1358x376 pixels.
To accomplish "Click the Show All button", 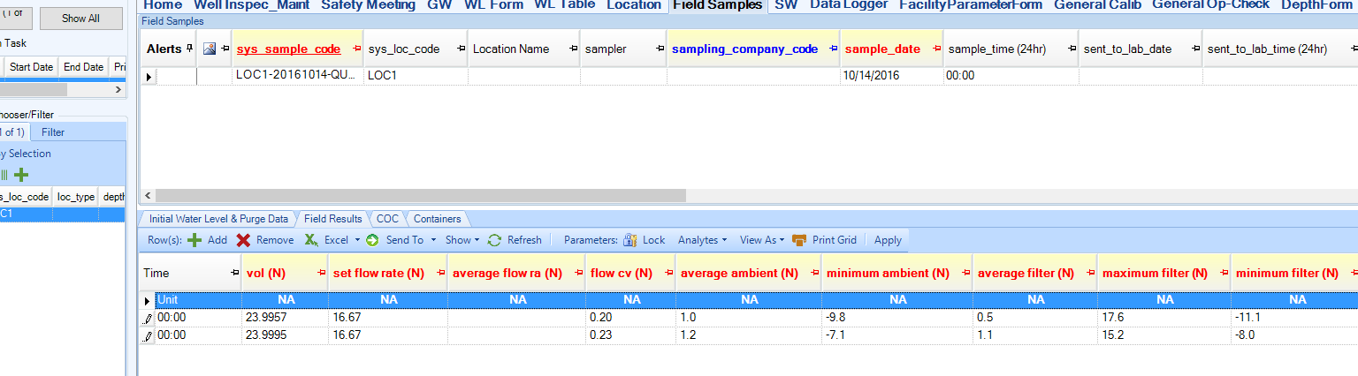I will point(80,19).
